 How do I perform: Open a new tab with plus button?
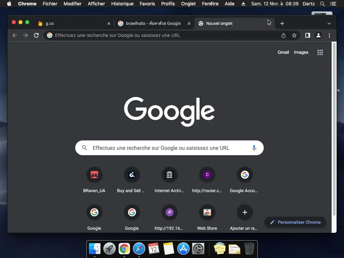tap(282, 24)
